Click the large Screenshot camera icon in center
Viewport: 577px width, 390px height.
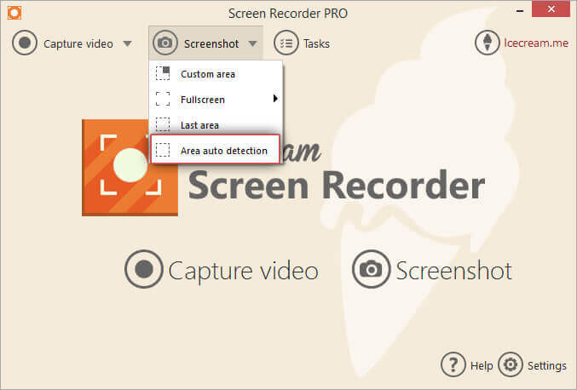pyautogui.click(x=371, y=269)
